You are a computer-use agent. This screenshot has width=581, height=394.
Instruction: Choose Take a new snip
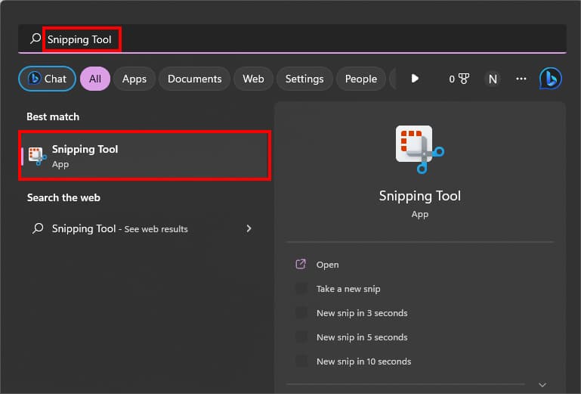(x=348, y=289)
